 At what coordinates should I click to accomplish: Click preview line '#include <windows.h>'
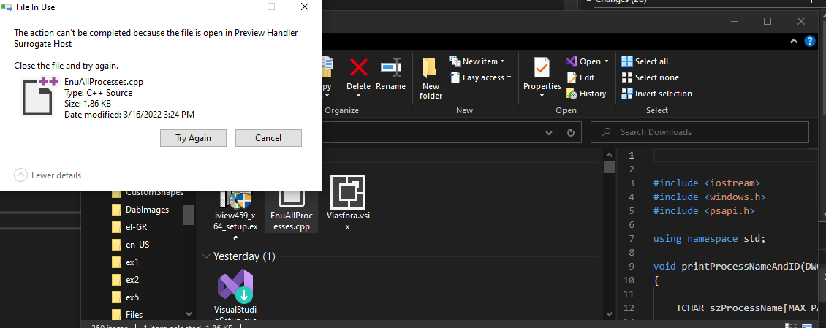click(709, 197)
